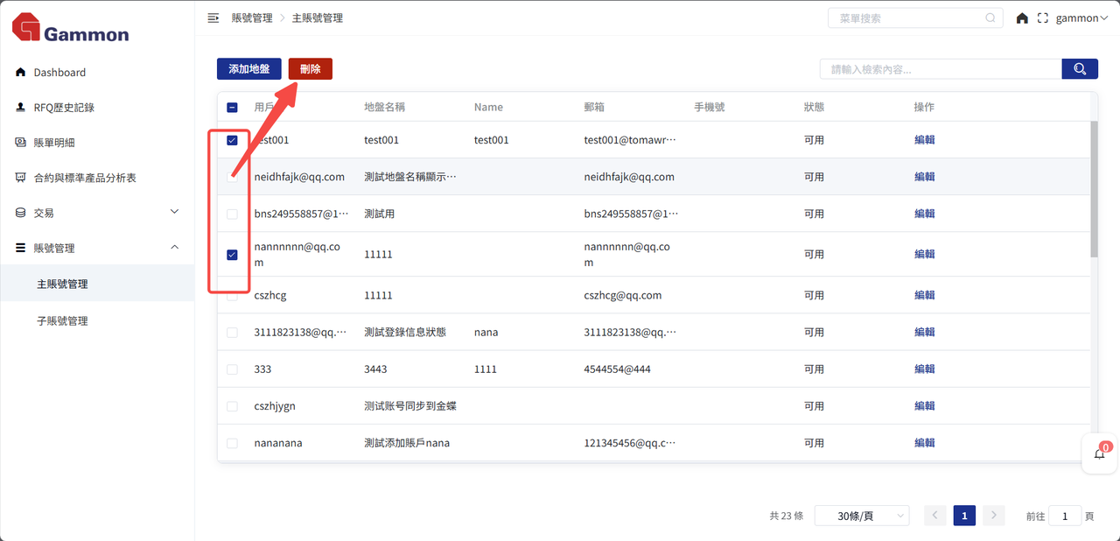Toggle the fullscreen icon
Image resolution: width=1120 pixels, height=541 pixels.
pyautogui.click(x=1042, y=18)
